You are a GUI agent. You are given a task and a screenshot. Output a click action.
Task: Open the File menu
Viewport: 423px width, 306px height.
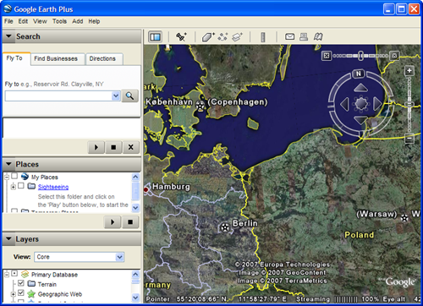point(8,21)
